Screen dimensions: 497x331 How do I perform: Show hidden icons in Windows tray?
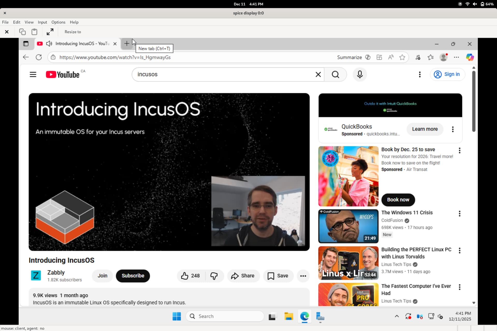tap(397, 316)
